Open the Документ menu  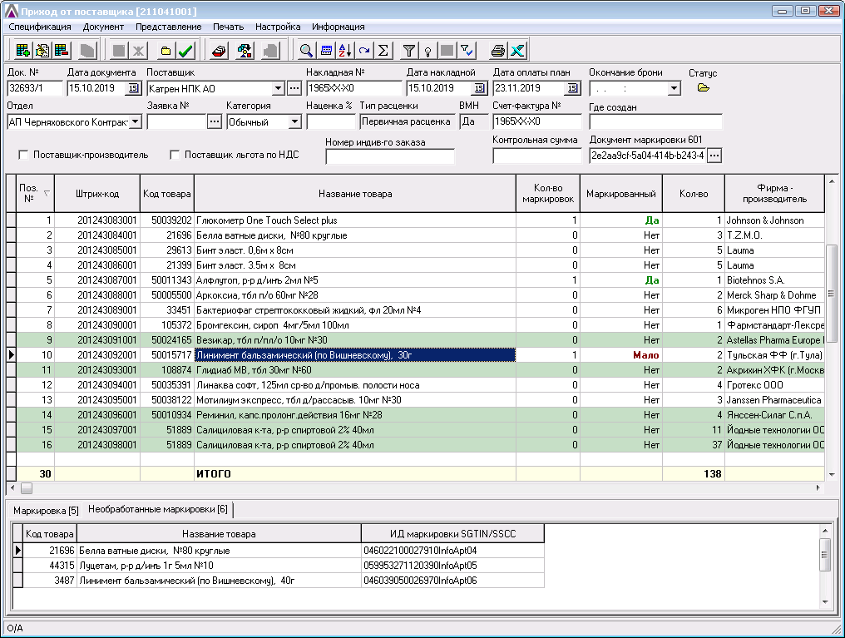pos(103,27)
